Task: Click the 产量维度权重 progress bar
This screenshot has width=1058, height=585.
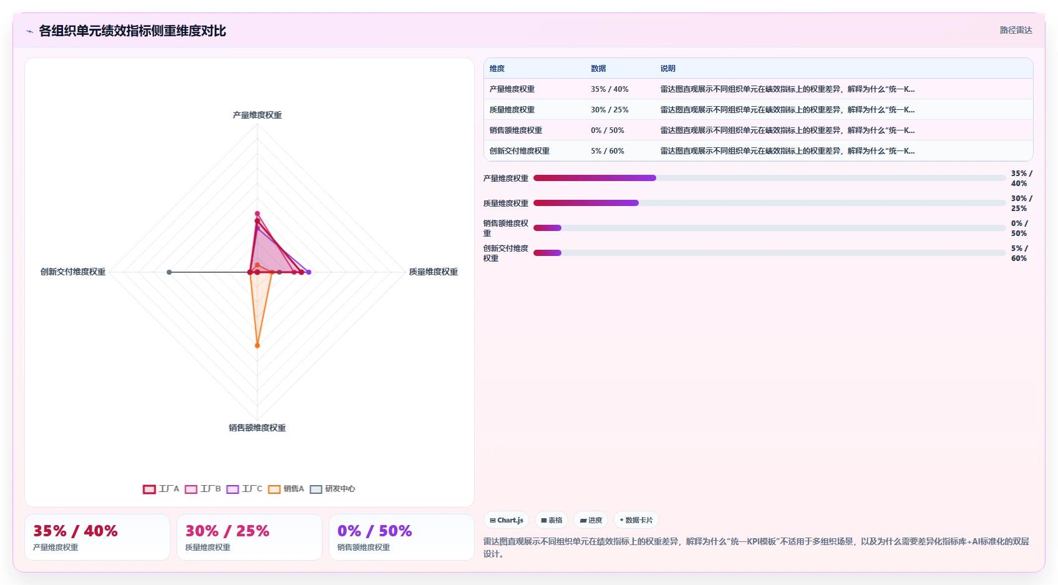Action: tap(769, 178)
